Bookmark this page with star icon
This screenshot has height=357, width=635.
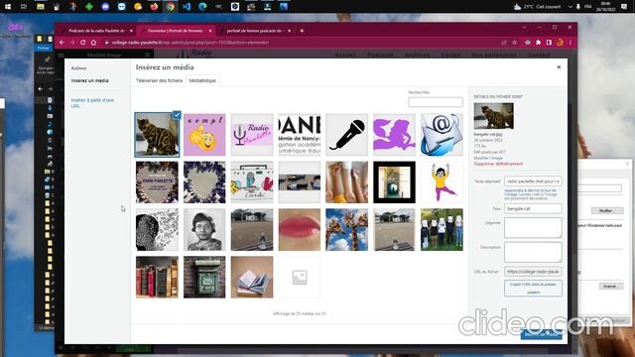[514, 42]
